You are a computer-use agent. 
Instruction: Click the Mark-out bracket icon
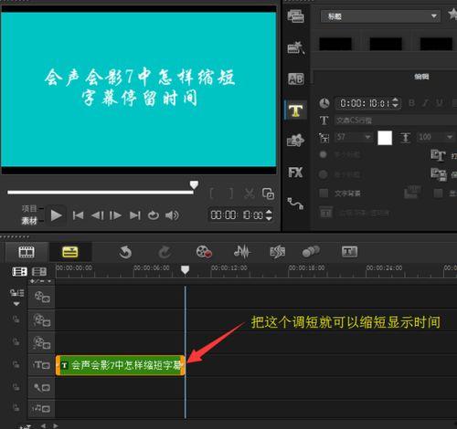pyautogui.click(x=231, y=194)
